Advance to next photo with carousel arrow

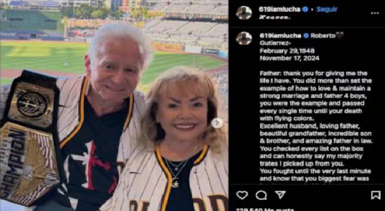(x=217, y=123)
